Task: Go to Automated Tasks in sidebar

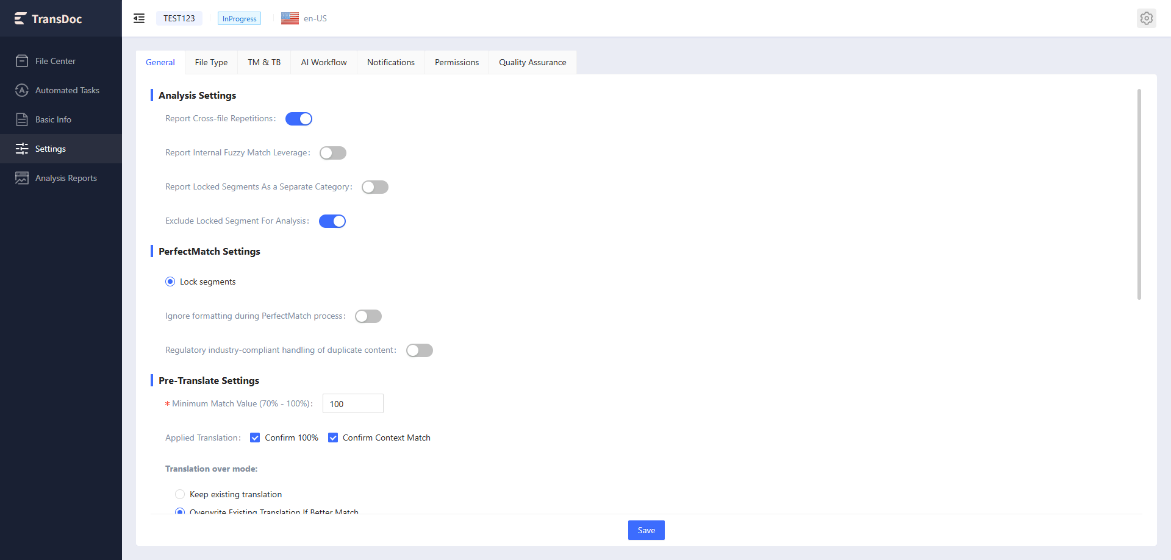Action: (61, 90)
